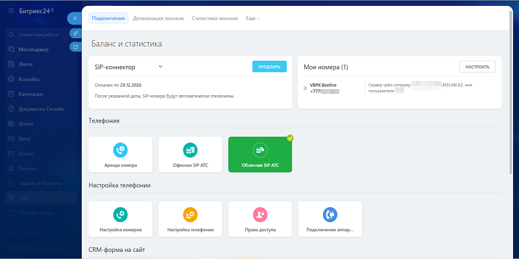Click the Настройка номеров gear-phone icon
The height and width of the screenshot is (259, 519).
(120, 215)
